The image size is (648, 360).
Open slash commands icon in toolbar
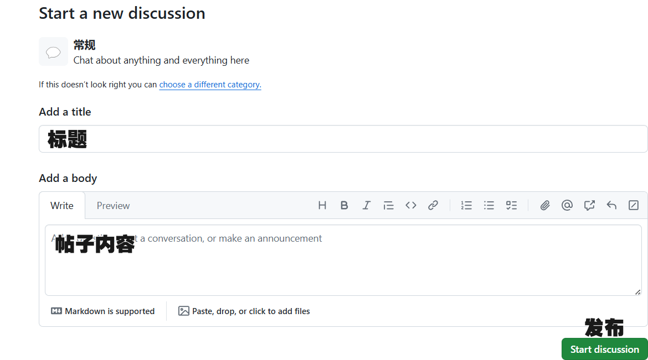point(634,205)
